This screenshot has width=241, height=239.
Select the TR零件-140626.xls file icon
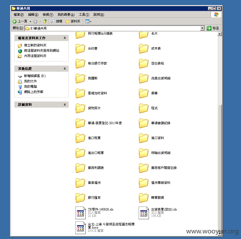pos(80,213)
